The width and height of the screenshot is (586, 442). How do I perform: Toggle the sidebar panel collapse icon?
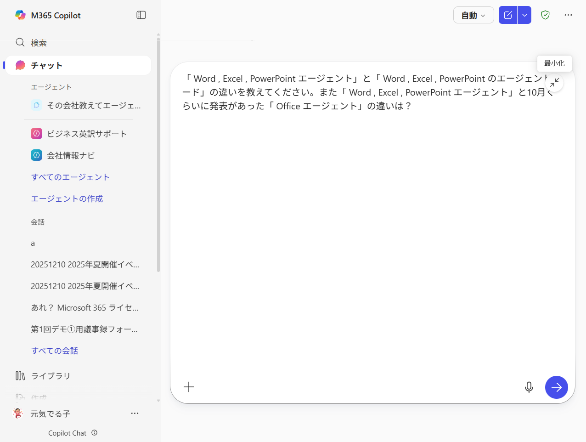(x=141, y=15)
